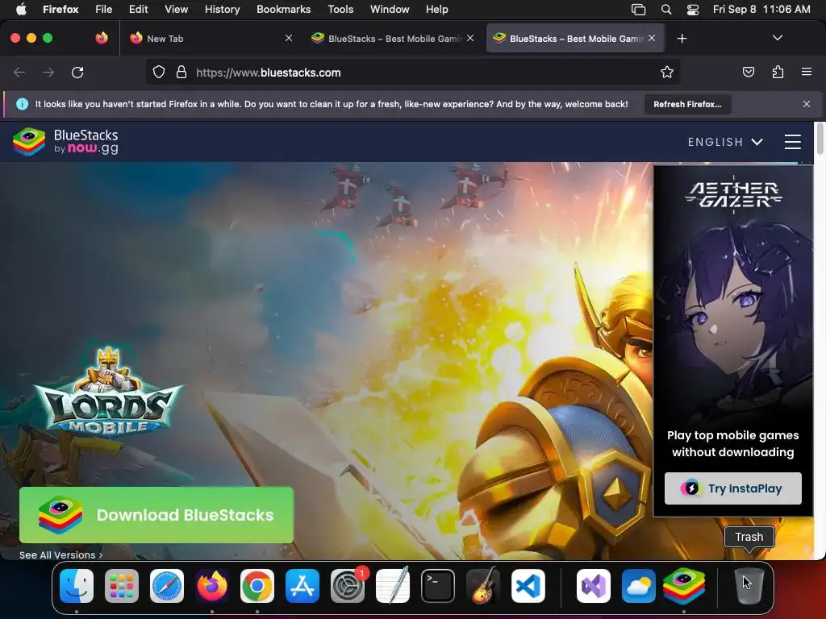Open Finder from the dock

click(77, 586)
